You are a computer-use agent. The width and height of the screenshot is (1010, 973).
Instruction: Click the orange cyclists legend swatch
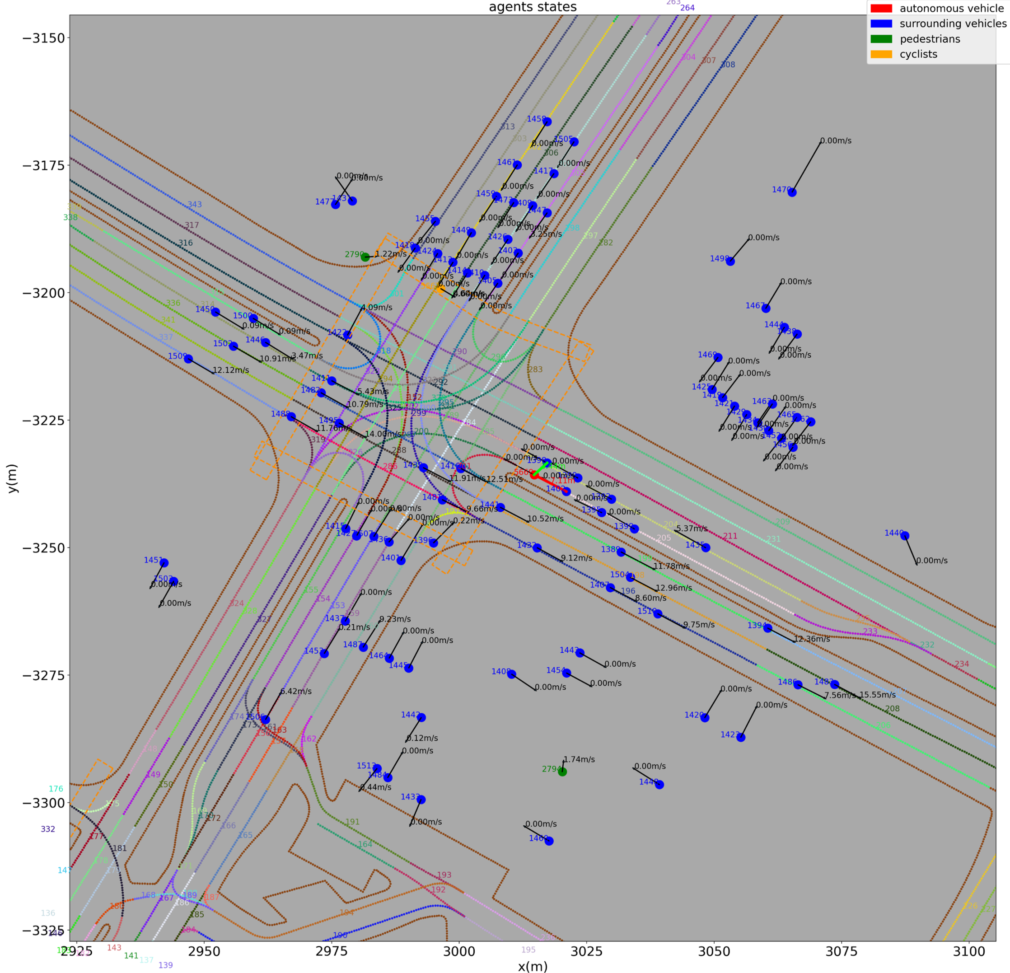click(x=881, y=54)
